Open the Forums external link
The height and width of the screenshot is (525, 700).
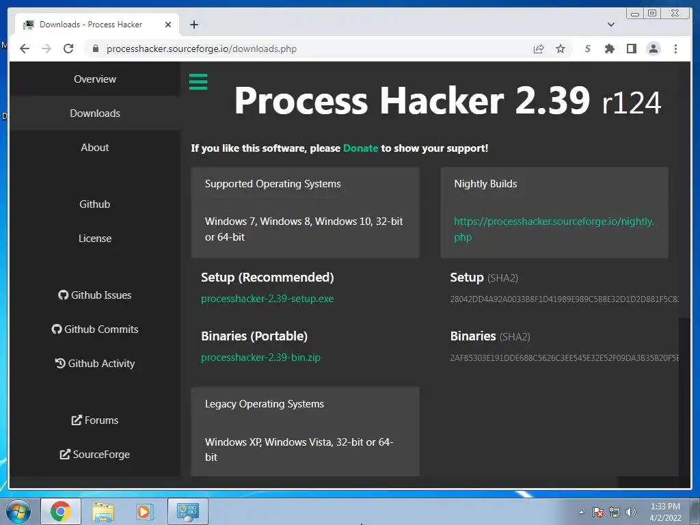coord(94,420)
